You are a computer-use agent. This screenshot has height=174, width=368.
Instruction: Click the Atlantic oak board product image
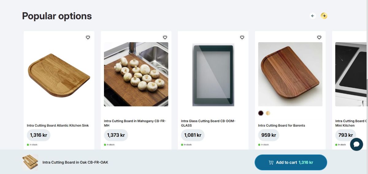pos(59,75)
